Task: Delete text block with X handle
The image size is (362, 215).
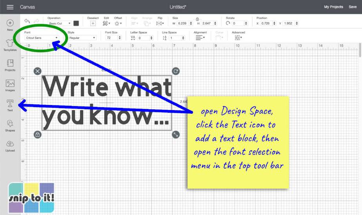Action: pyautogui.click(x=37, y=71)
